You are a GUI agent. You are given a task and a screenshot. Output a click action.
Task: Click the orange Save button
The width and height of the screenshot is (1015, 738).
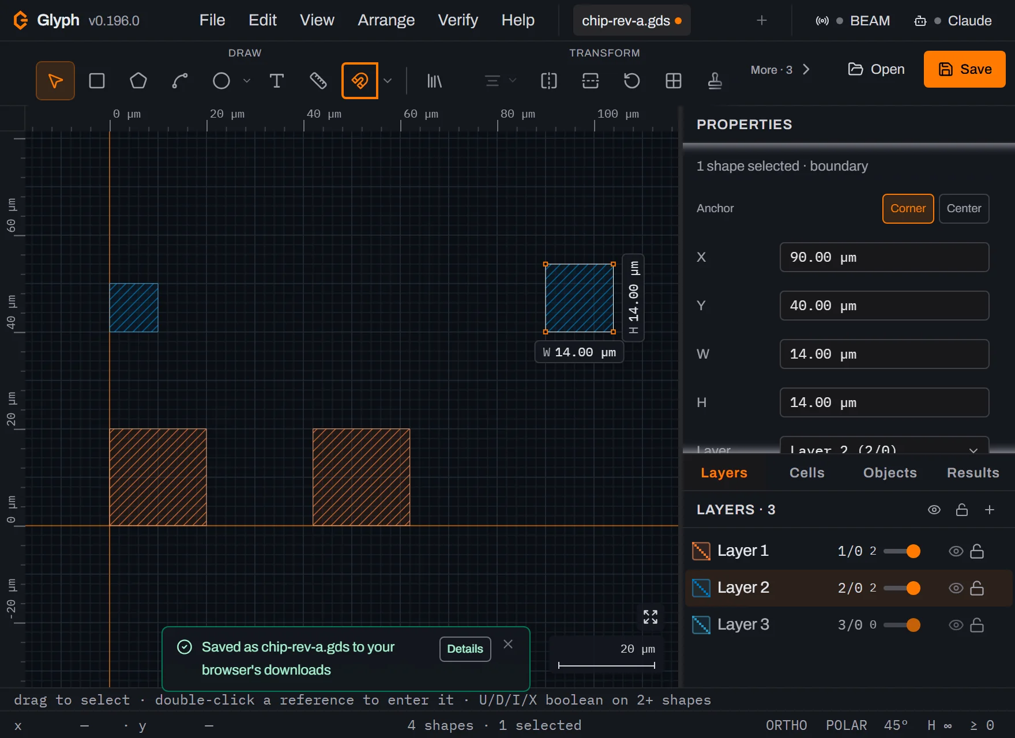click(x=964, y=69)
